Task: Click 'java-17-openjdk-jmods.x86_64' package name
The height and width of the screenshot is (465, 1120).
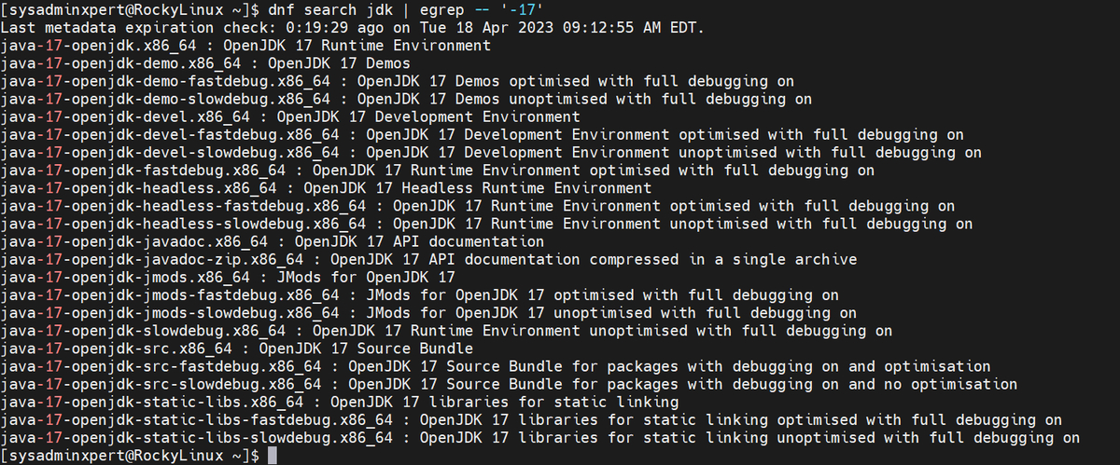Action: (125, 277)
